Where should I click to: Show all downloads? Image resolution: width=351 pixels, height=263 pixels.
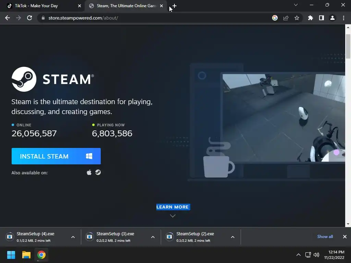click(x=325, y=237)
